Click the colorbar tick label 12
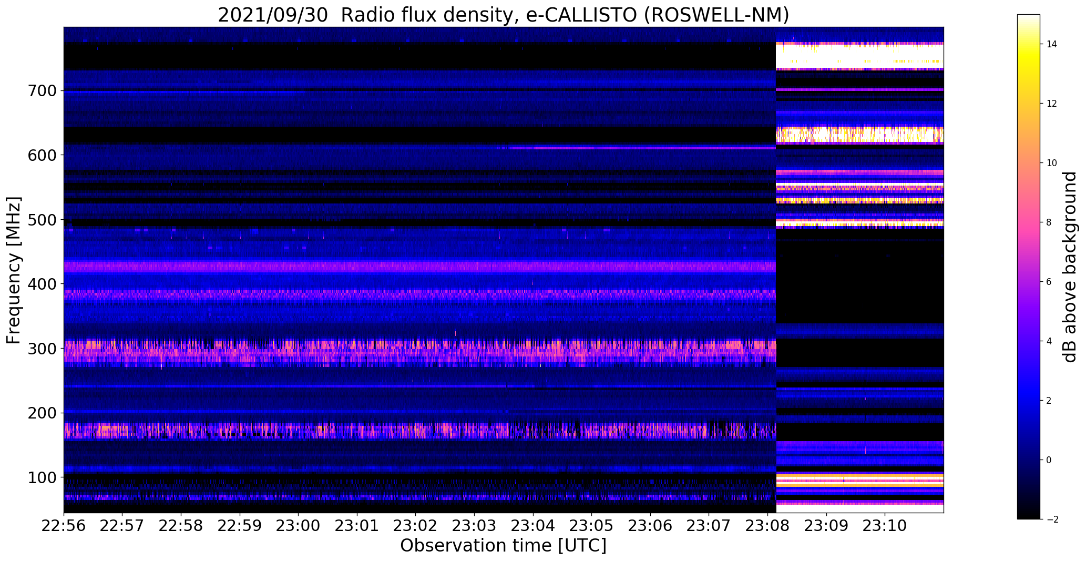This screenshot has width=1086, height=561. [x=1052, y=104]
